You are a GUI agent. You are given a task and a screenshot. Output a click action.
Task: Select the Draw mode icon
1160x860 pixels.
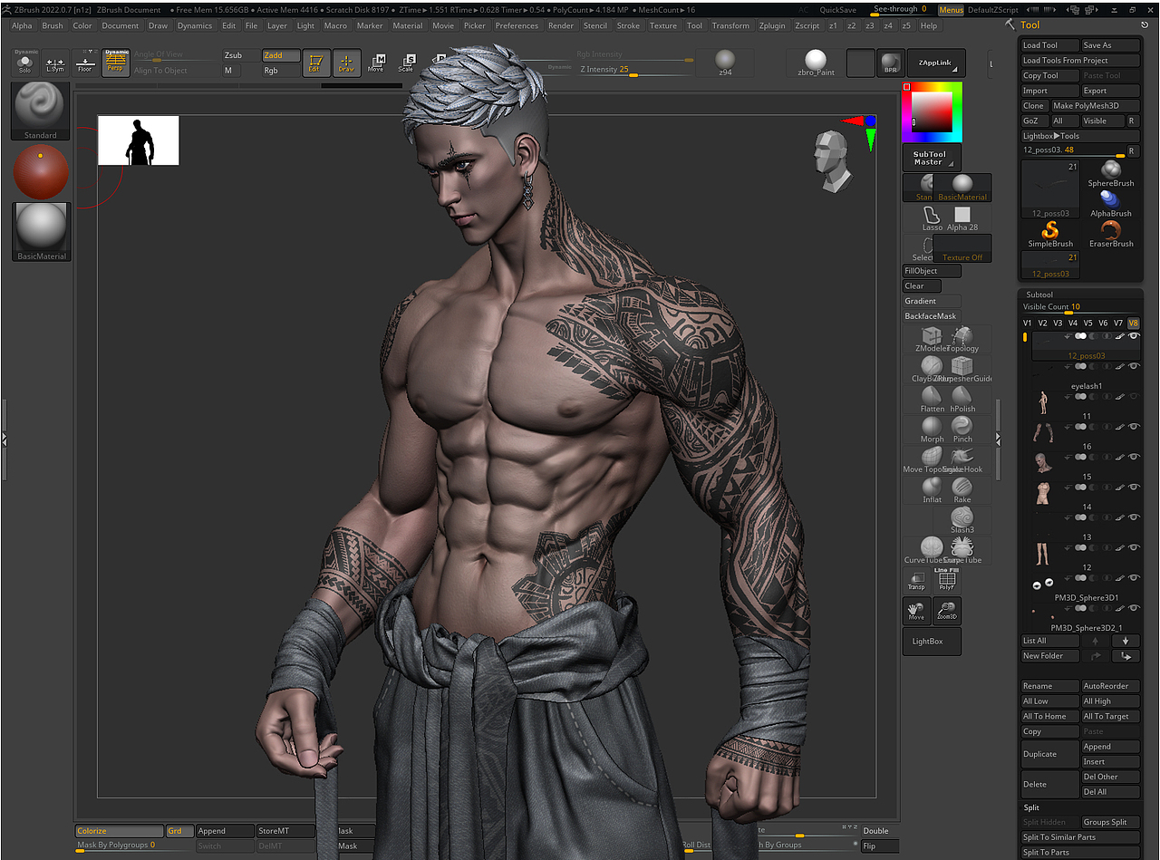346,63
